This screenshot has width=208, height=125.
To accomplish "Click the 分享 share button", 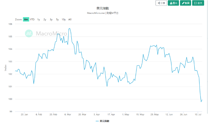I will (161, 3).
